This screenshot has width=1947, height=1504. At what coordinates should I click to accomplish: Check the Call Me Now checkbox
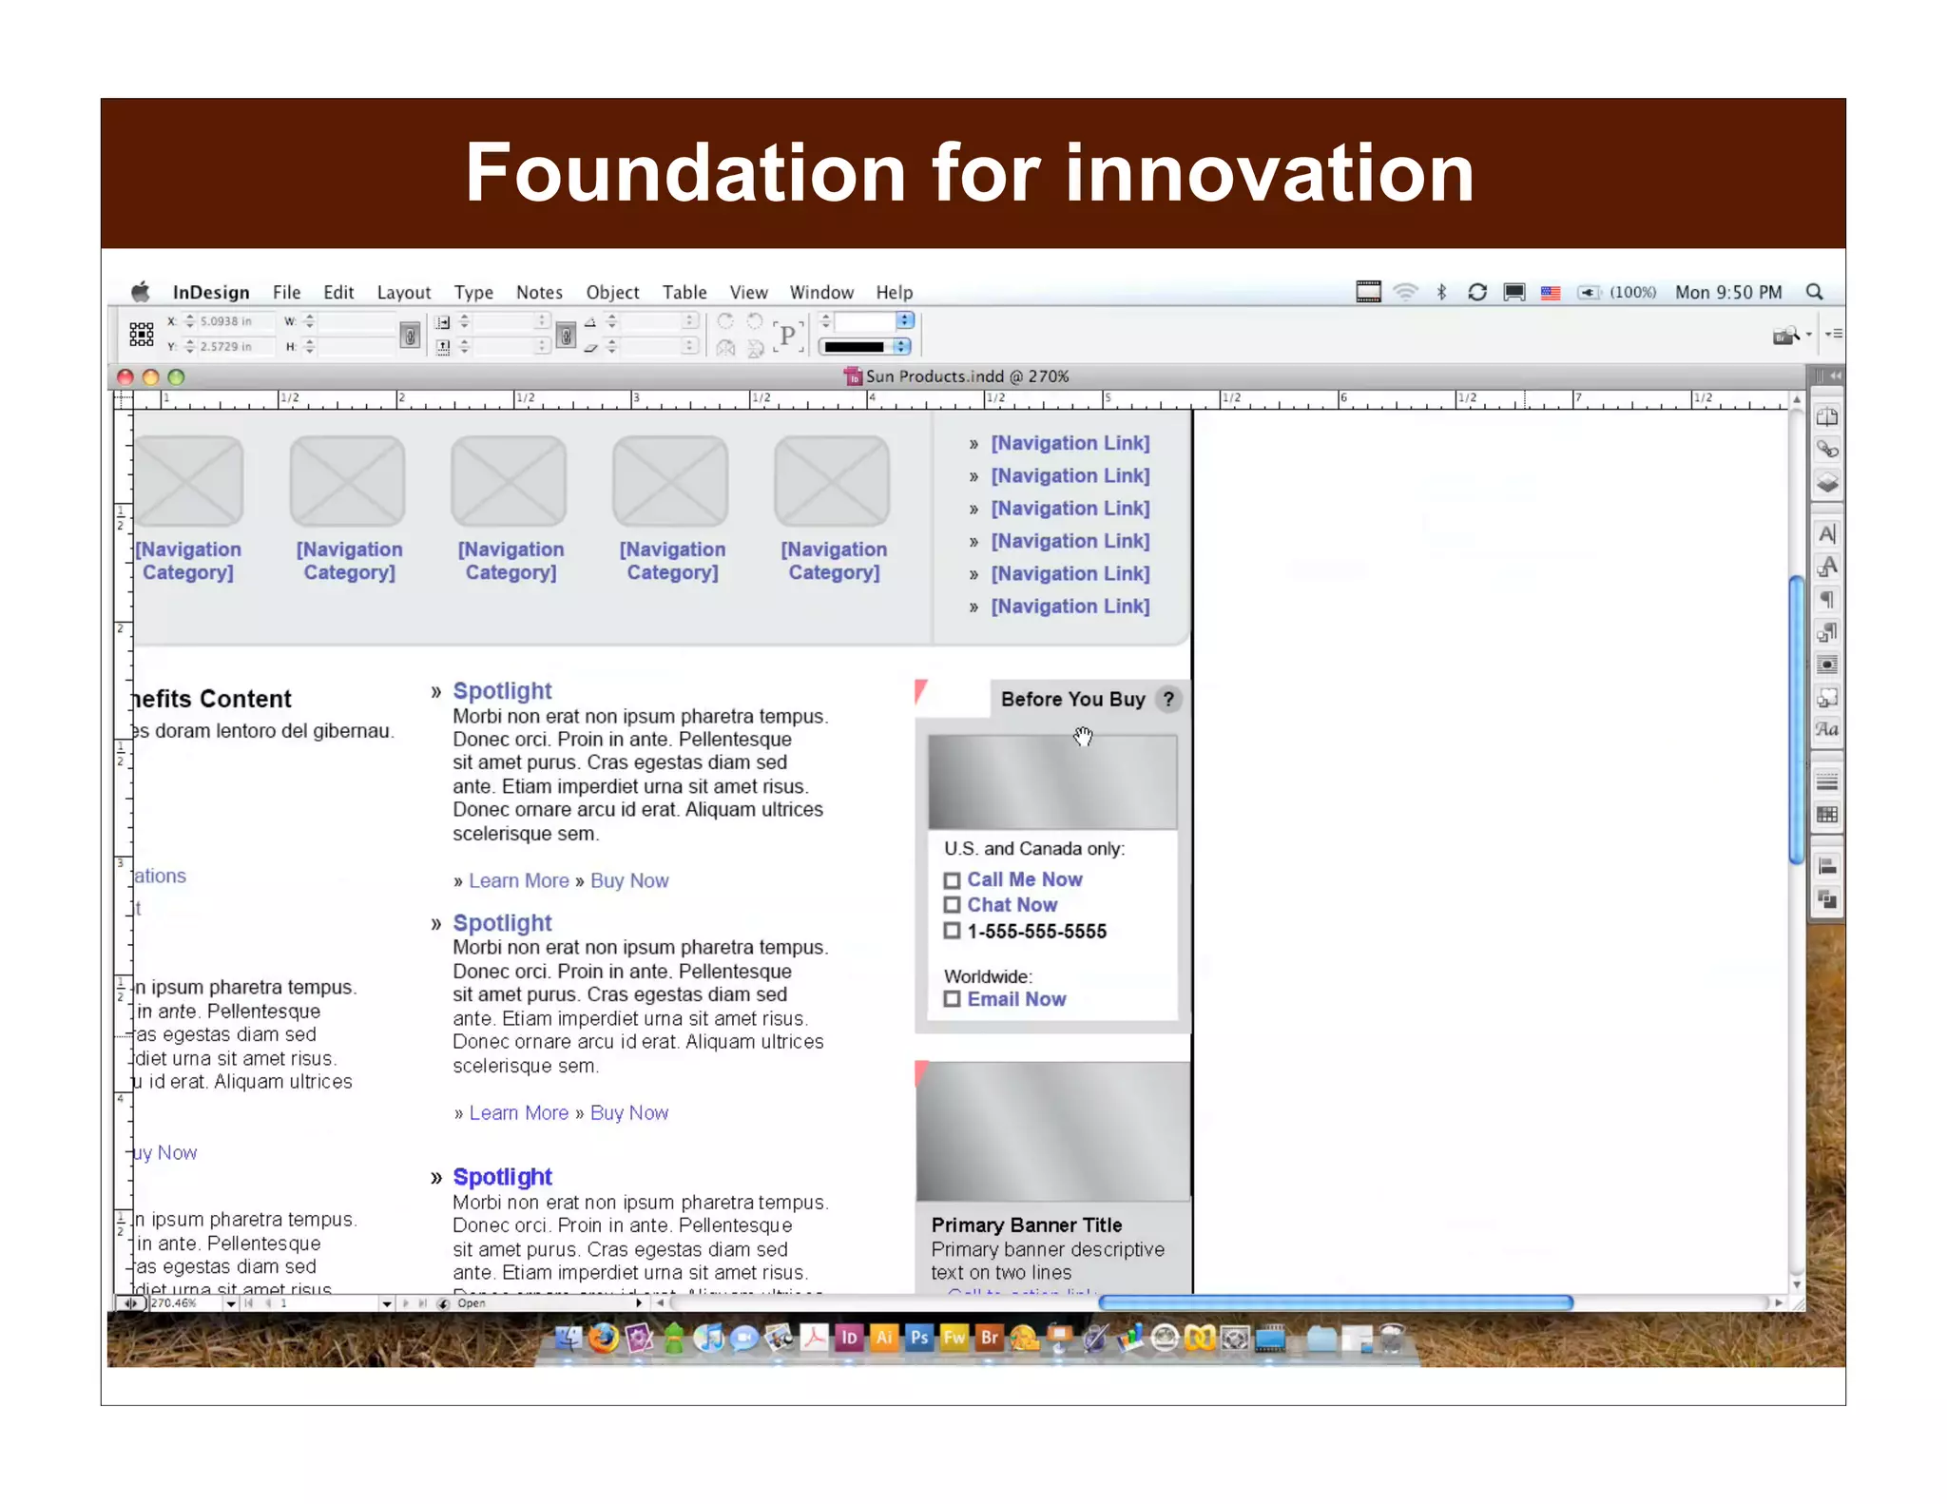pos(952,880)
